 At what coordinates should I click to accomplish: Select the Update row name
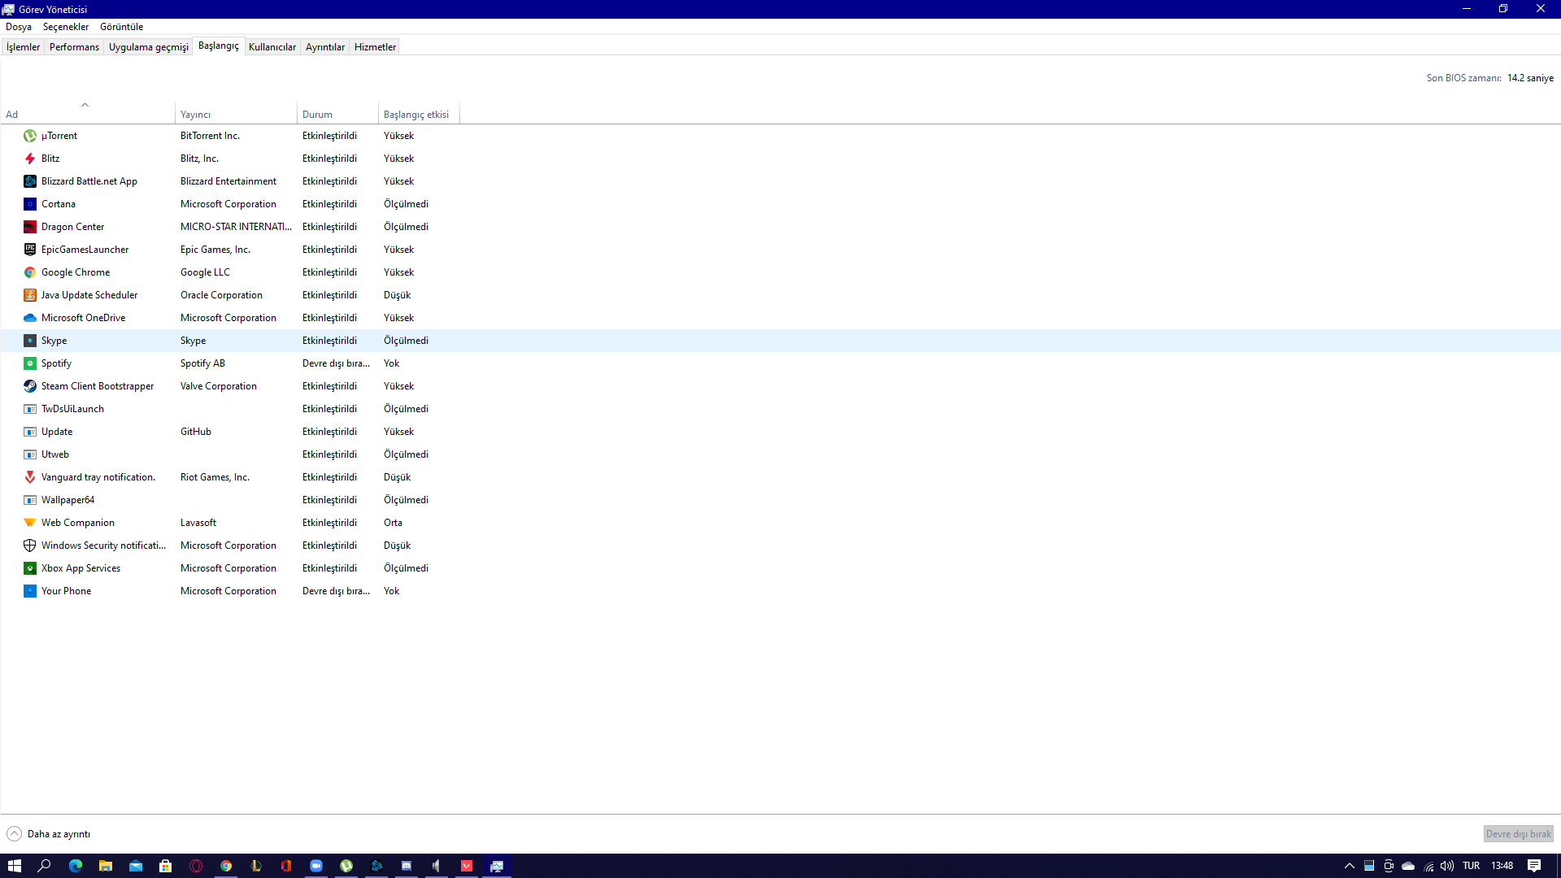click(57, 432)
